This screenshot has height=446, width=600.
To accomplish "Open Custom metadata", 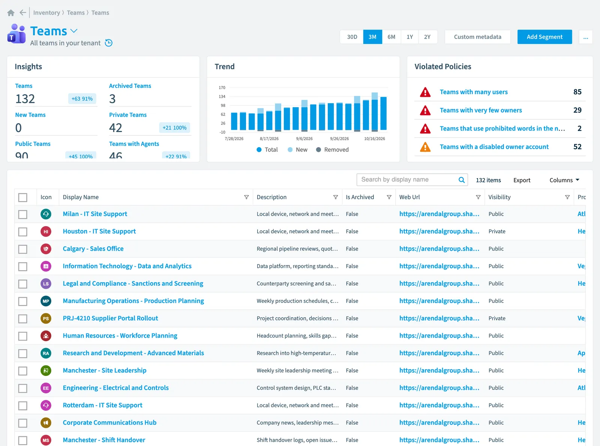I will click(x=477, y=37).
